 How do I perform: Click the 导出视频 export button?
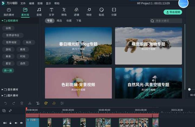tap(172, 12)
